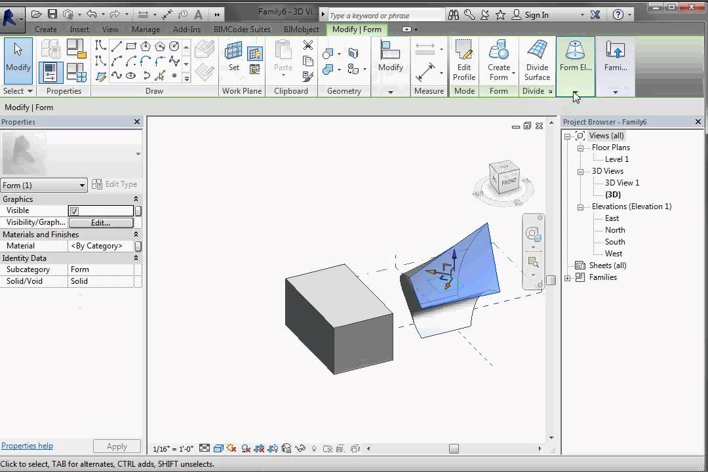Screen dimensions: 708x472
Task: Select 3D View 1 in Project Browser
Action: (x=621, y=183)
